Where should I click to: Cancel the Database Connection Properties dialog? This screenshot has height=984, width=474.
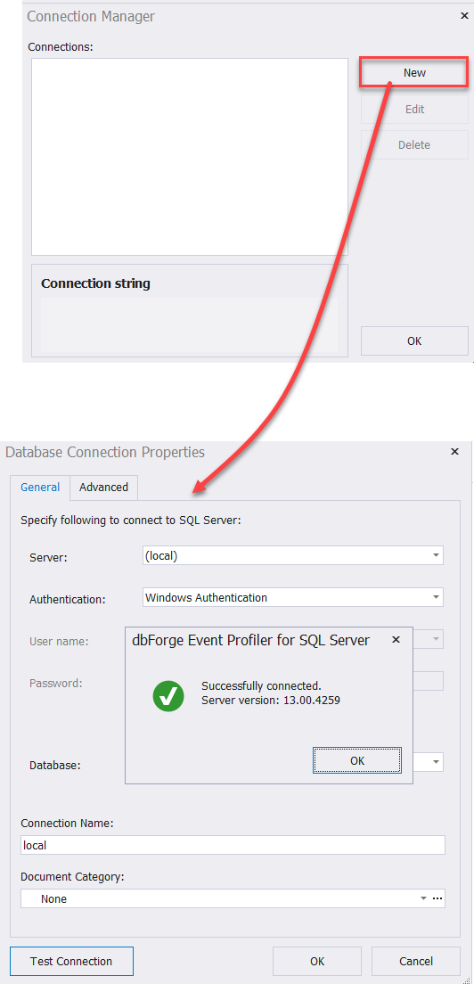[x=416, y=962]
